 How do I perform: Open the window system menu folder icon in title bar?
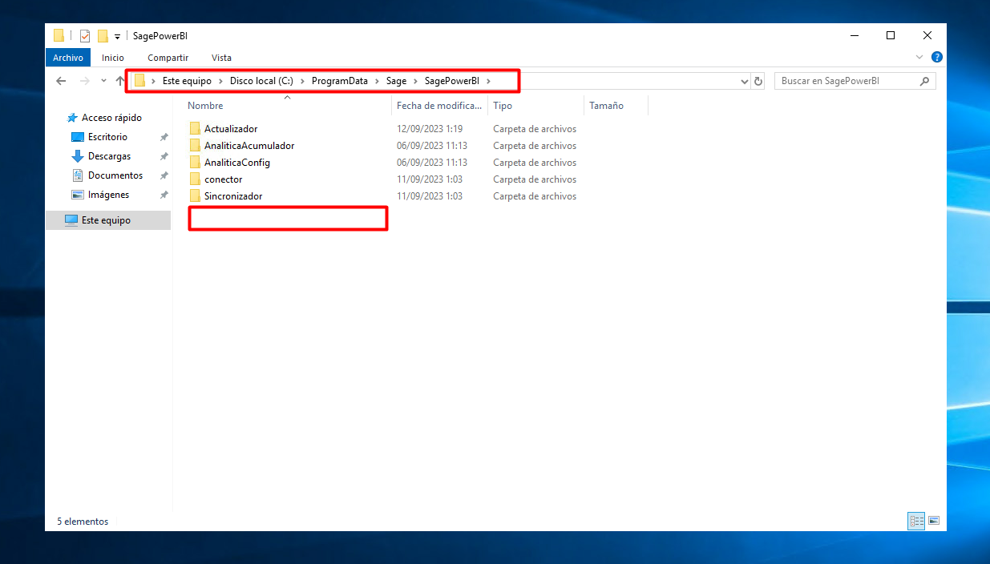coord(59,35)
